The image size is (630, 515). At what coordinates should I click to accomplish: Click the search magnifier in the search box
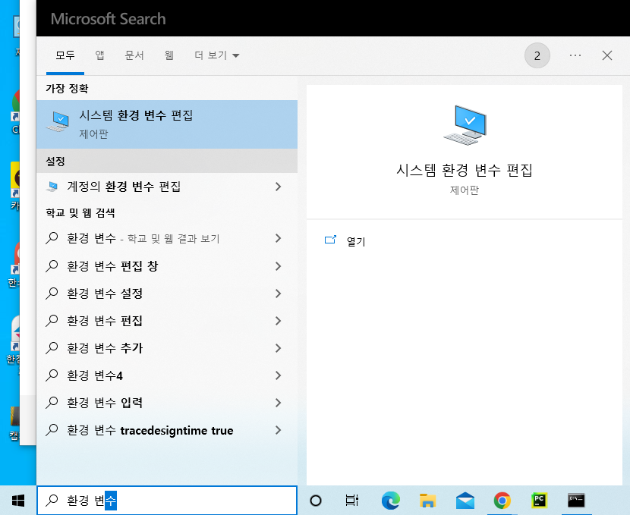(52, 500)
